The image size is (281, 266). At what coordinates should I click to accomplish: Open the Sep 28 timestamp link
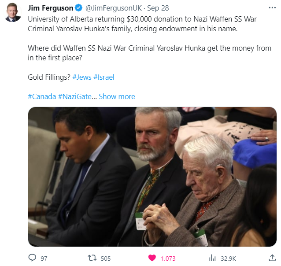[158, 8]
